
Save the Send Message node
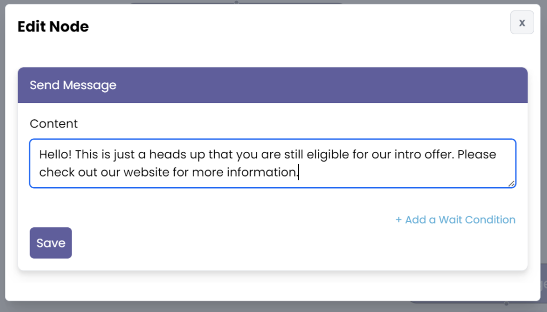point(51,243)
